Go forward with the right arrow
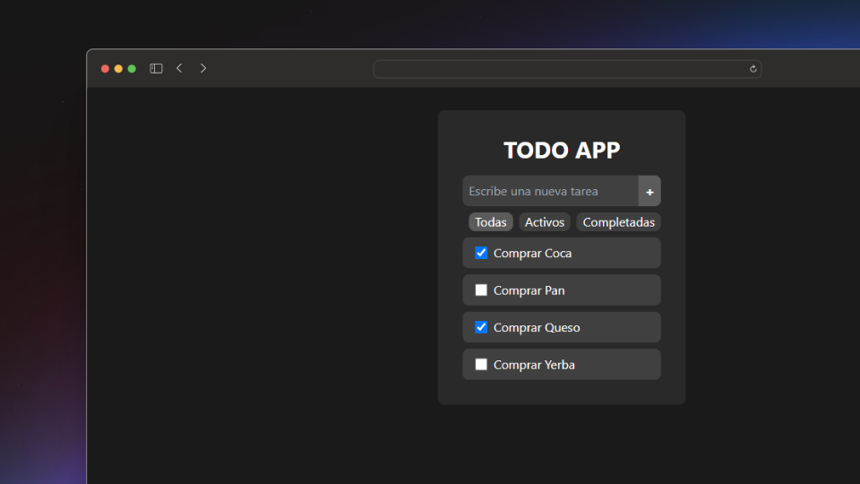This screenshot has width=860, height=484. click(203, 68)
